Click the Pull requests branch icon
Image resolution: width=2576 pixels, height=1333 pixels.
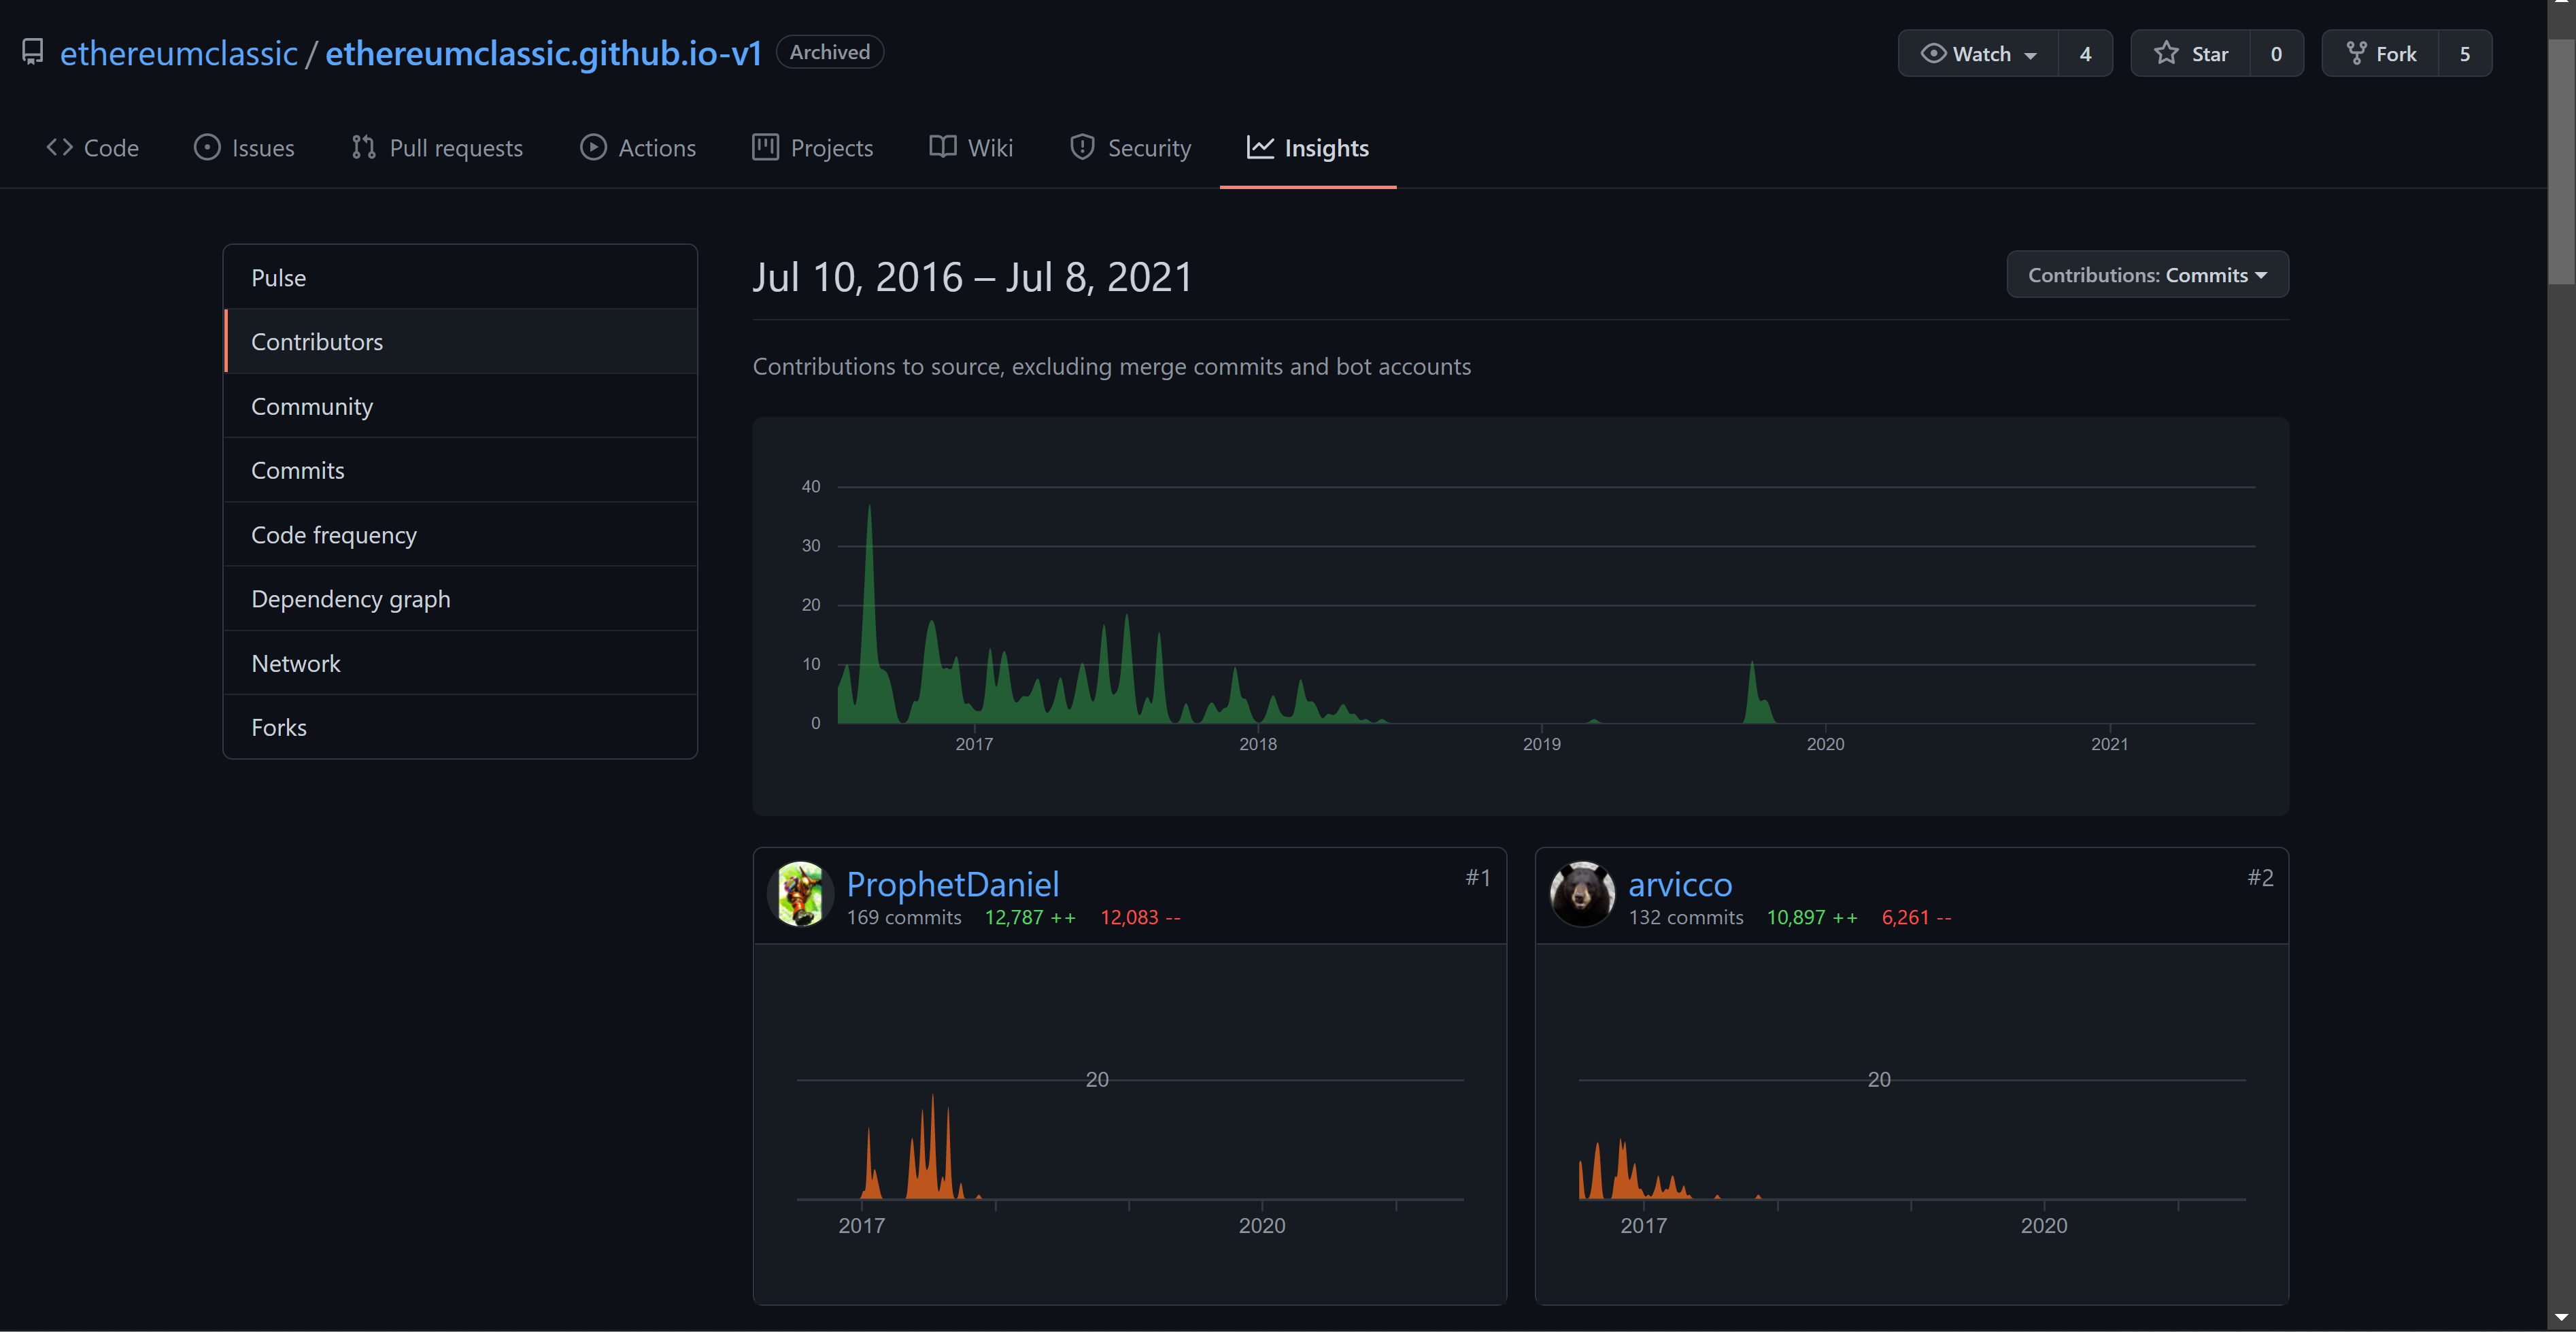363,148
